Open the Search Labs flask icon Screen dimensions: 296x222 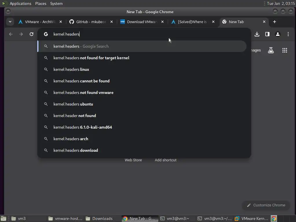[x=271, y=50]
